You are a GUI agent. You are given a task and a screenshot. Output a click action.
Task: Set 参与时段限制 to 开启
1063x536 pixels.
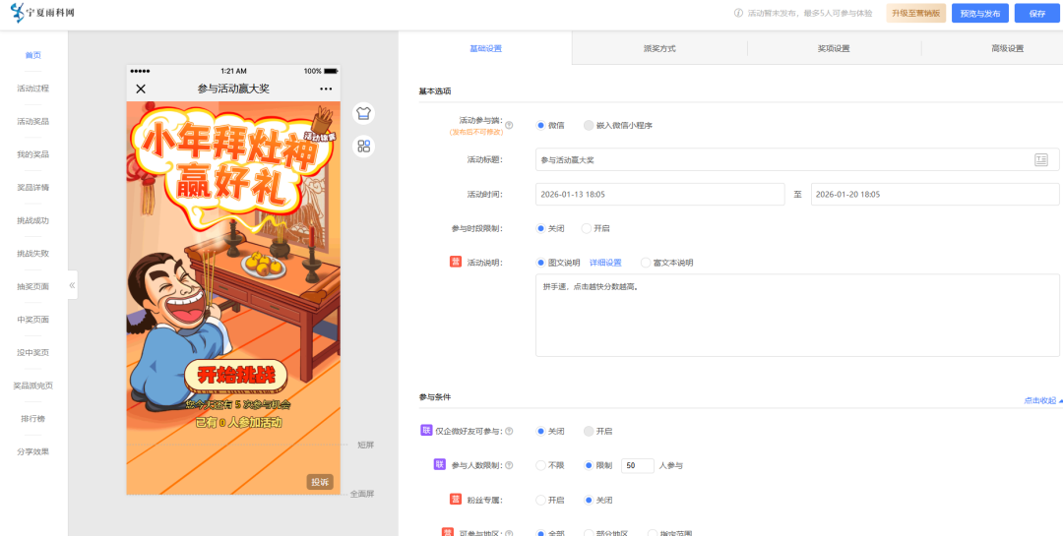pos(586,228)
